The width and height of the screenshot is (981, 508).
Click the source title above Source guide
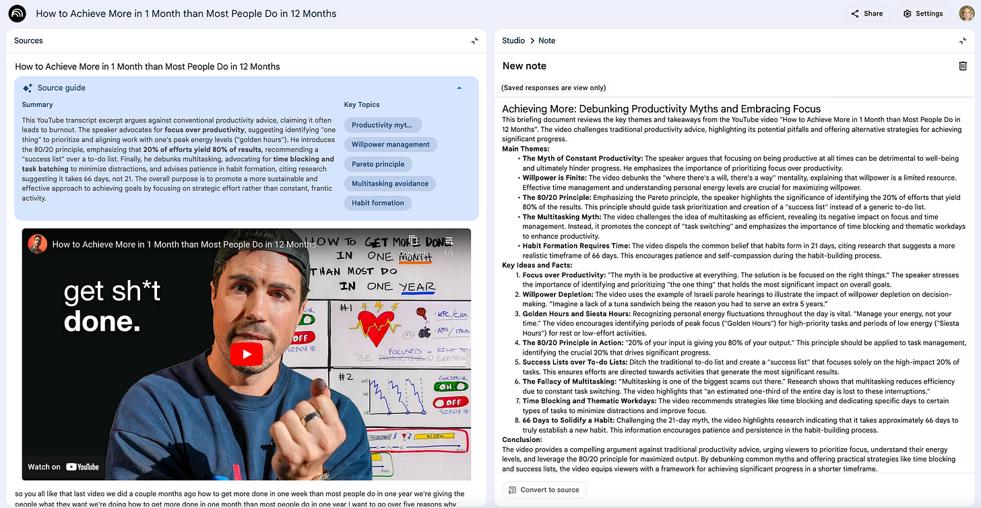[148, 67]
